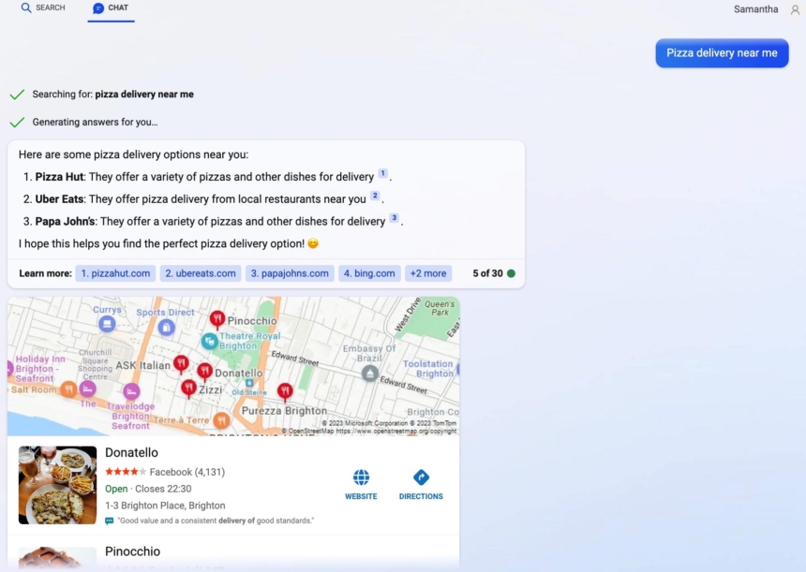Open the bing.com source link

point(368,273)
